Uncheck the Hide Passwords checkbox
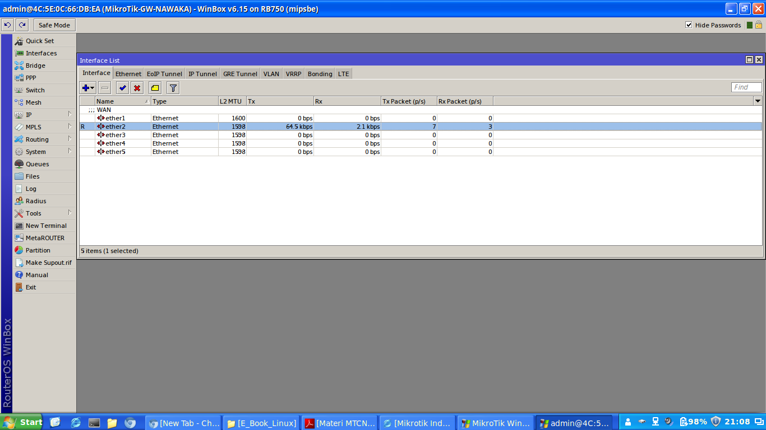 coord(689,25)
